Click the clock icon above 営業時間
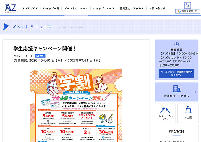Image resolution: width=201 pixels, height=142 pixels. point(176,44)
